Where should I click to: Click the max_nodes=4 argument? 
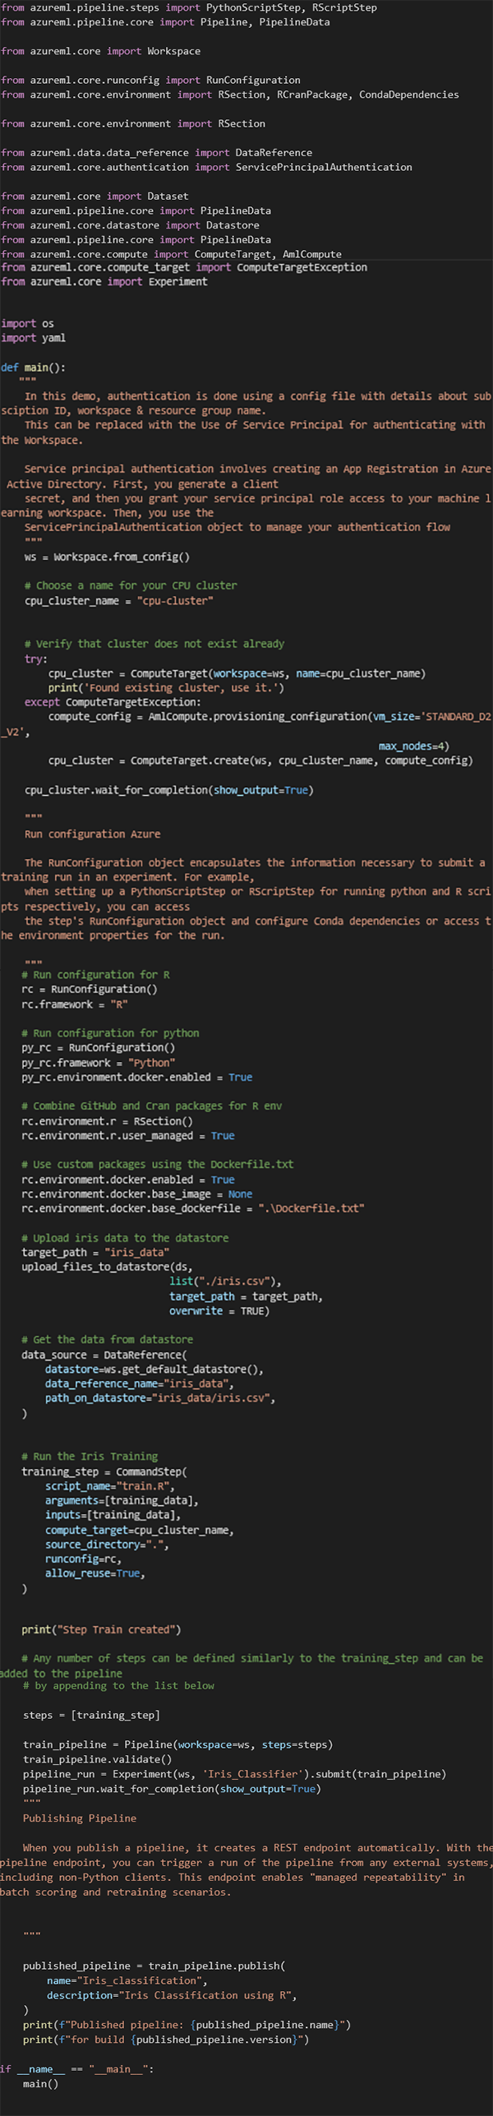(x=413, y=746)
